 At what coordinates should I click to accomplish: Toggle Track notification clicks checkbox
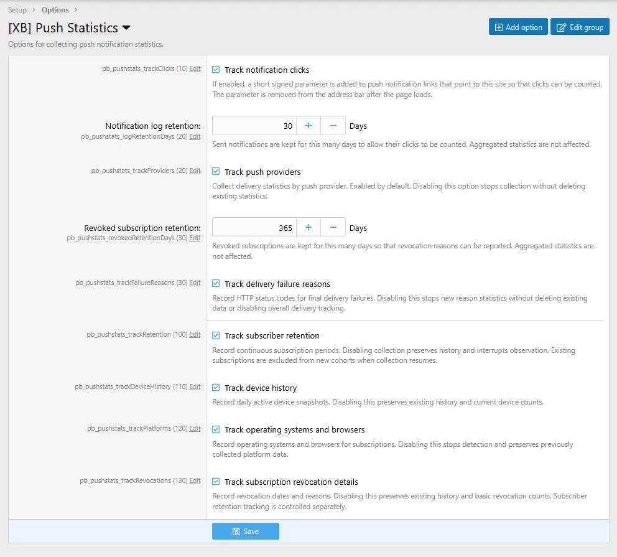click(x=216, y=70)
